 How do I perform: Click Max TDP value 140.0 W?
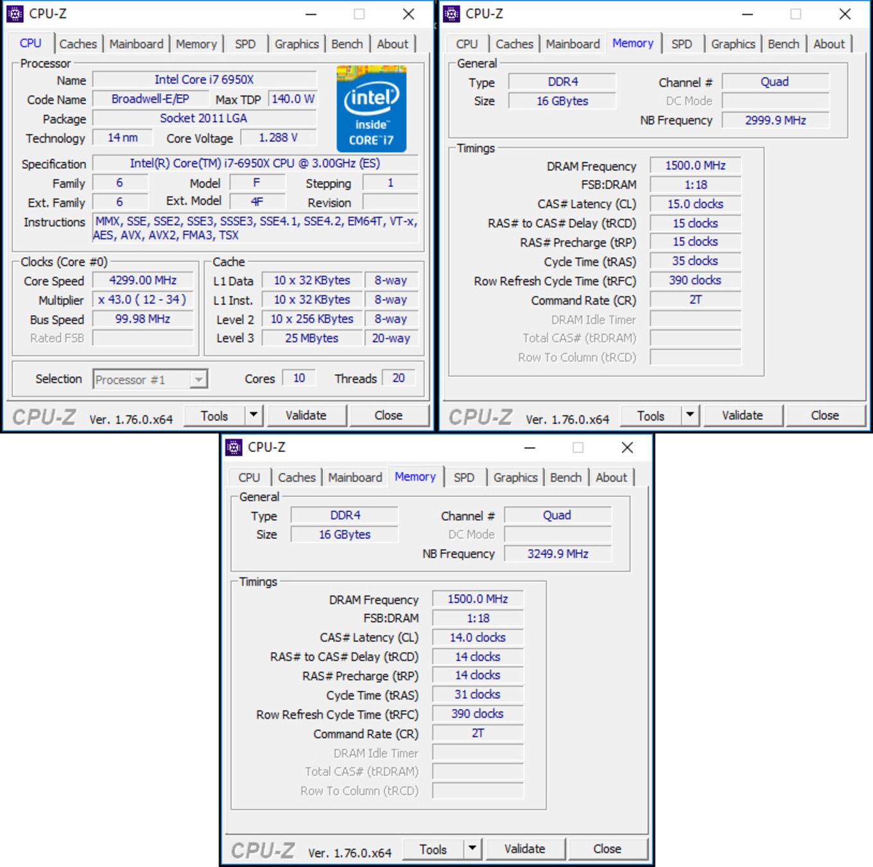click(x=293, y=99)
